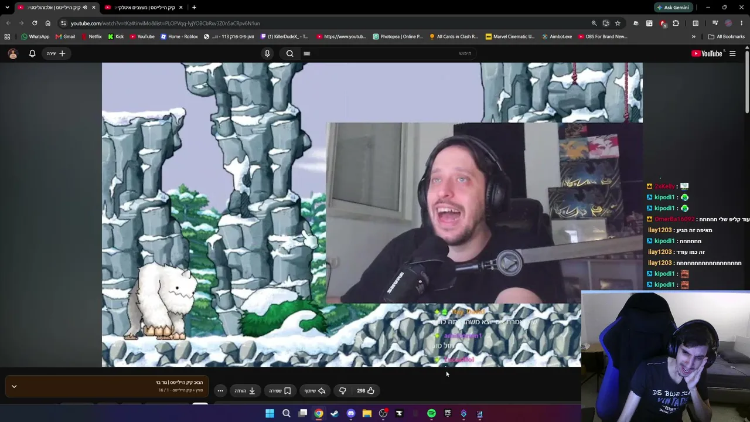Open the Kick bookmark

115,36
